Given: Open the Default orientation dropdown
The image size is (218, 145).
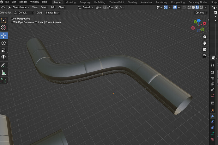Looking at the screenshot, I should click(24, 13).
